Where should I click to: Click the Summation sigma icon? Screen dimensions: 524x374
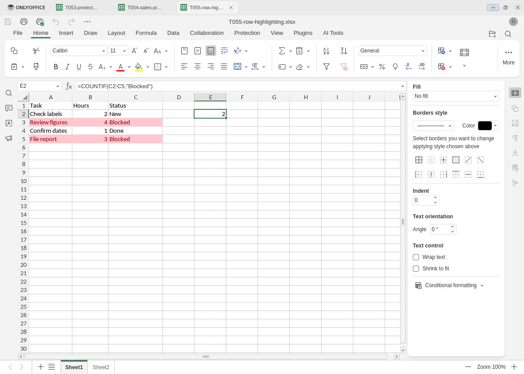(282, 51)
